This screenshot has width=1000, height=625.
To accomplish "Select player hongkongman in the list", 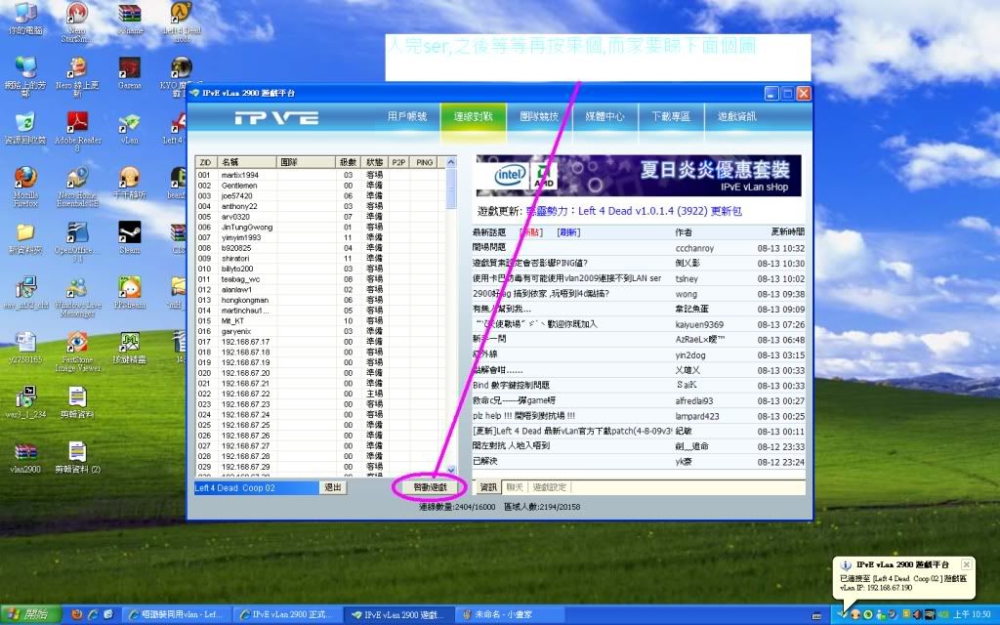I will pos(319,300).
